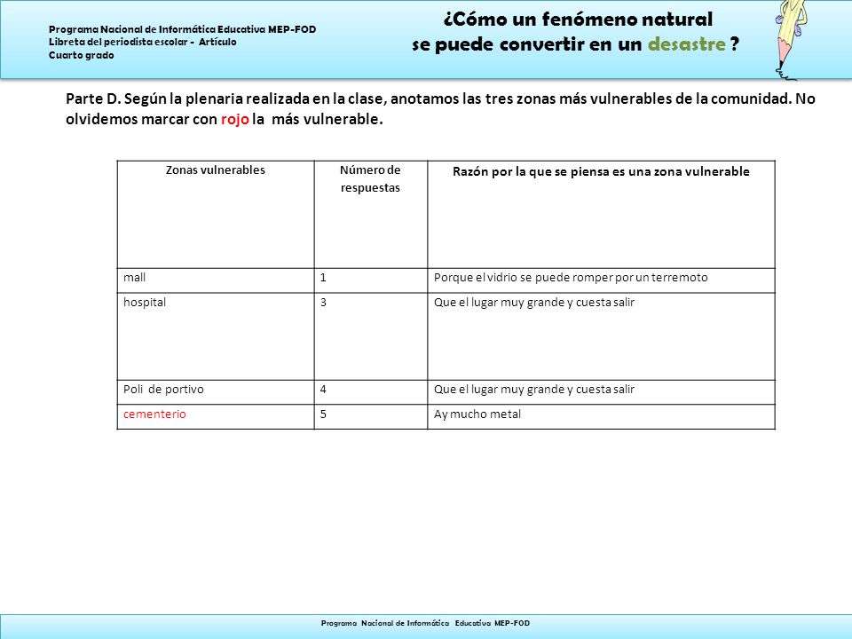Click the 'Poli de portivo' cell
Image resolution: width=852 pixels, height=639 pixels.
coord(216,392)
